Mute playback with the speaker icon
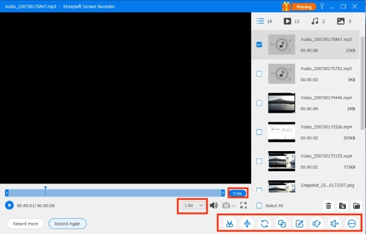 213,205
